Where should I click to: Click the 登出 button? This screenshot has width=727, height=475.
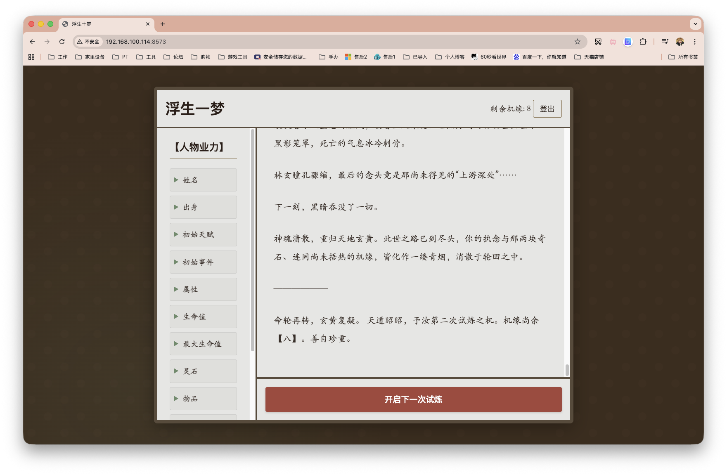tap(547, 109)
